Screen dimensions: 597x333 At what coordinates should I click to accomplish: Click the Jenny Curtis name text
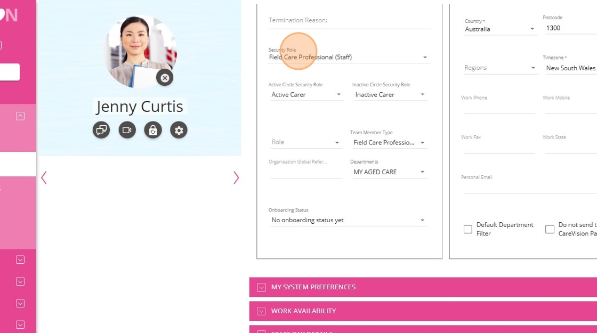139,107
